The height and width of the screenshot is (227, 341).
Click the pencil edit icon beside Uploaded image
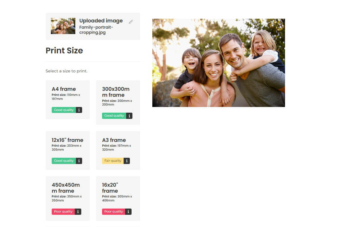coord(131,22)
